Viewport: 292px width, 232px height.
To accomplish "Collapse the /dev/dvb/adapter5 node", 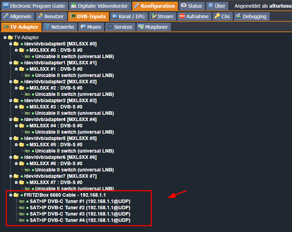I will [11, 139].
